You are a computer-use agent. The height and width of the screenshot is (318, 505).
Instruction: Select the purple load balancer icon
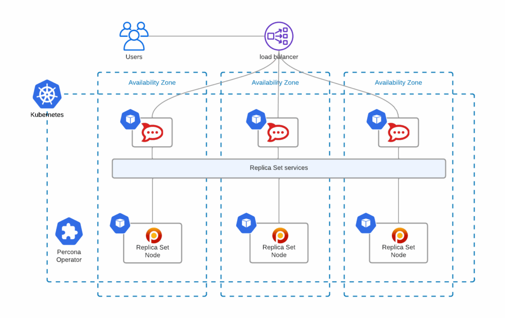pos(279,36)
